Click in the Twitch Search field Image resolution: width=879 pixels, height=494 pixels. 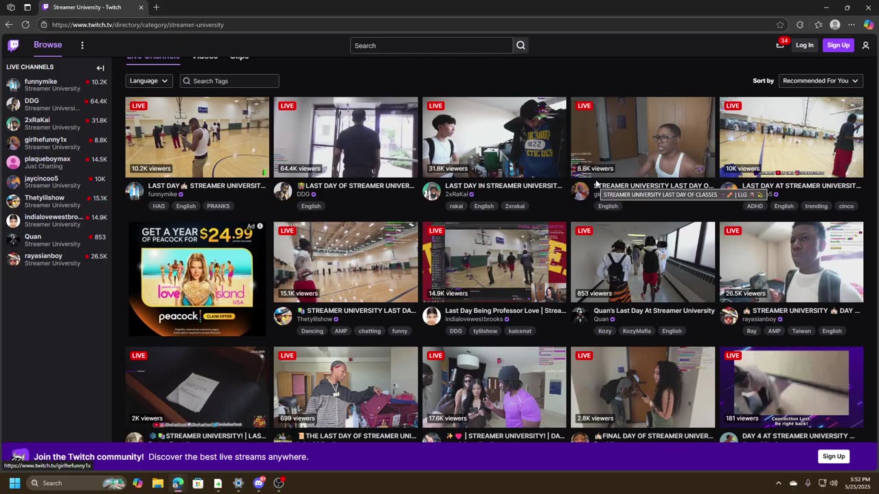[x=431, y=45]
